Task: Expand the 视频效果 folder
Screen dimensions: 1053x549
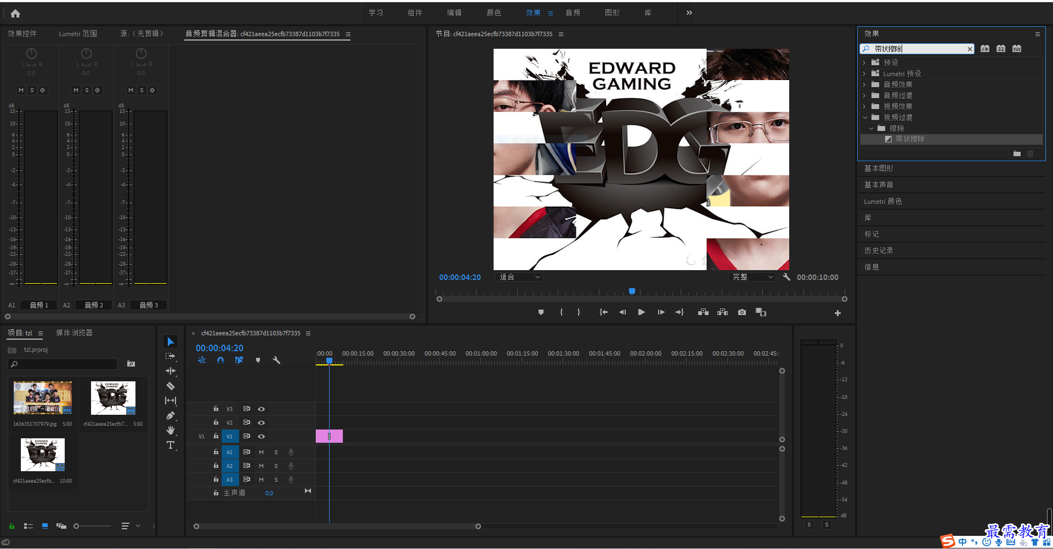Action: tap(864, 106)
